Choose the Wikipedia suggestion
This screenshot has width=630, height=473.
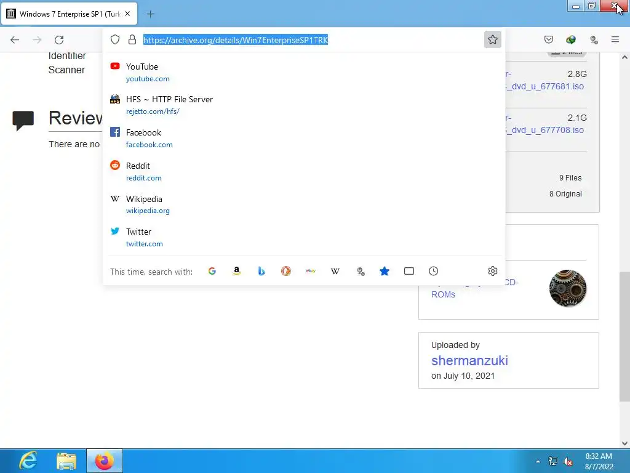click(304, 204)
